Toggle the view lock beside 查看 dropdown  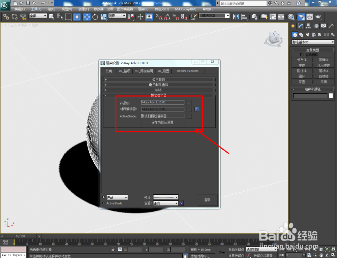(182, 203)
